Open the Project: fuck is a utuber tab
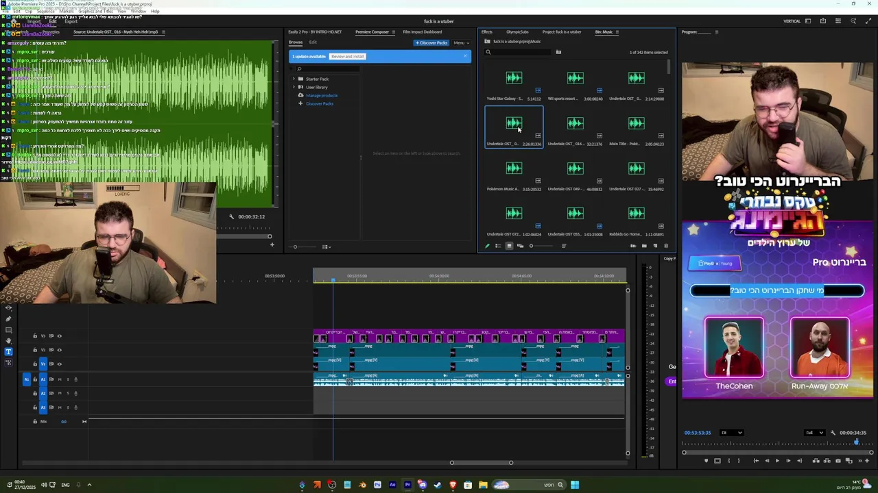The image size is (878, 493). point(562,31)
